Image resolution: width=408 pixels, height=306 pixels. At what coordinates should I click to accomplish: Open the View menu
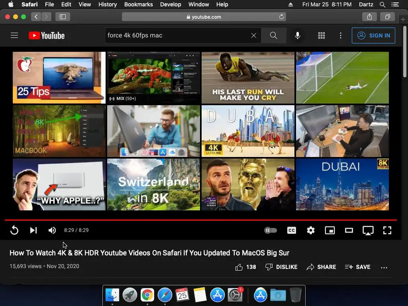(x=84, y=4)
